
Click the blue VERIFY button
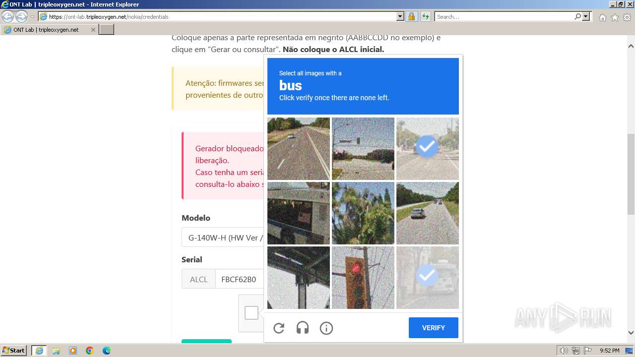point(434,328)
